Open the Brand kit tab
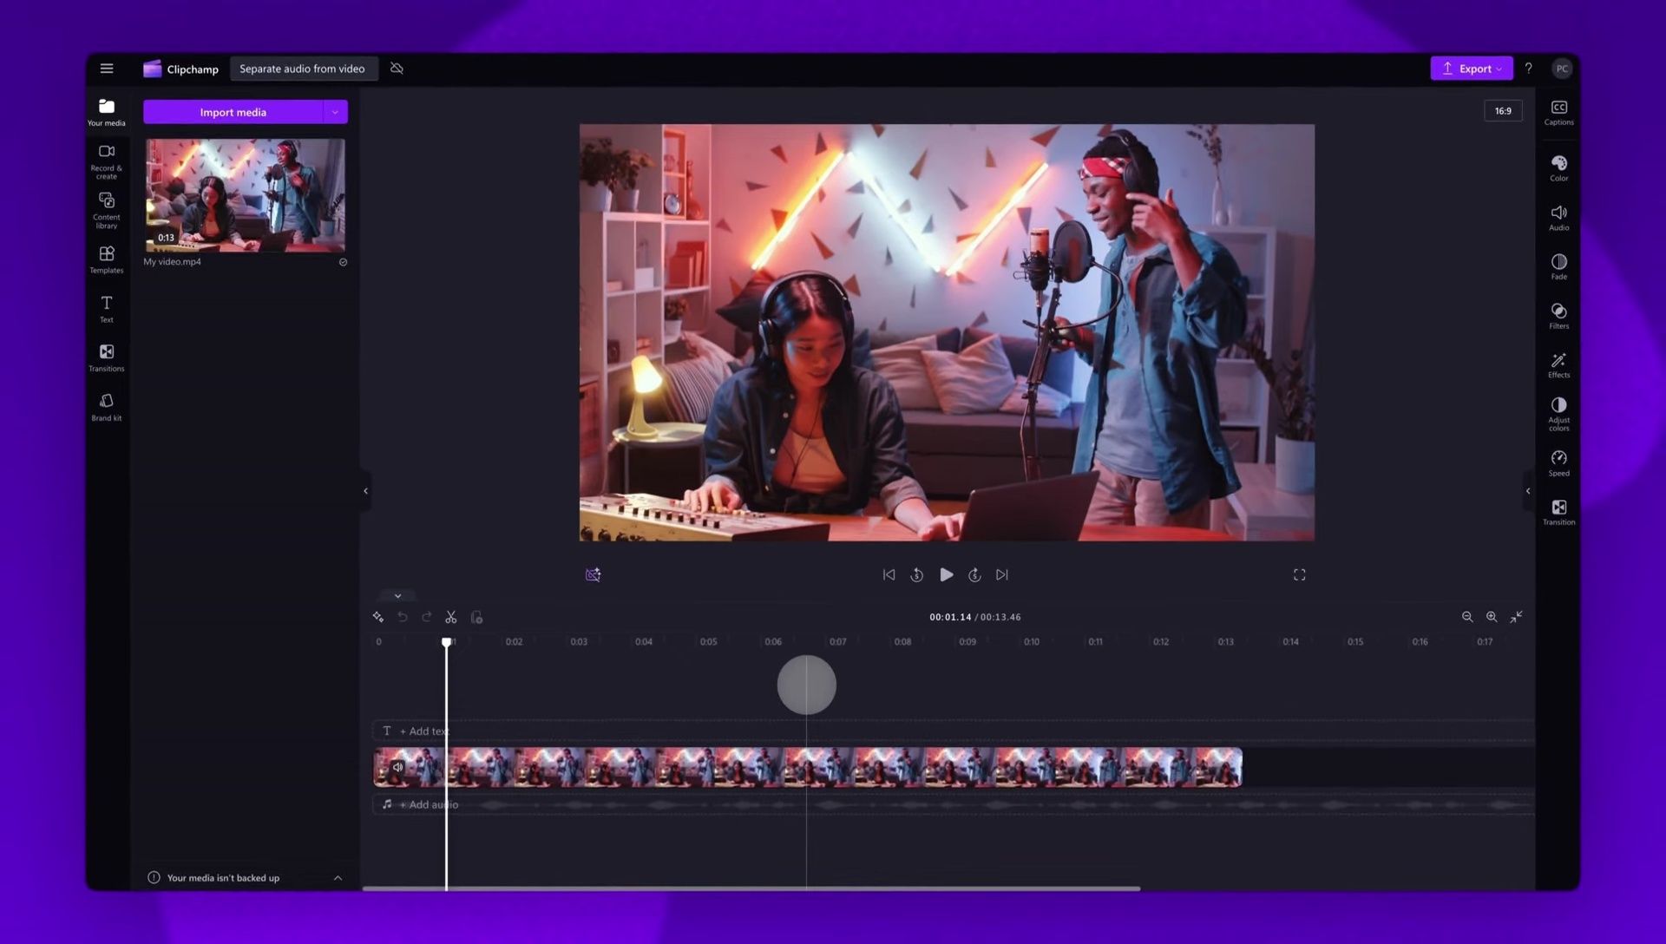1666x944 pixels. (x=107, y=407)
